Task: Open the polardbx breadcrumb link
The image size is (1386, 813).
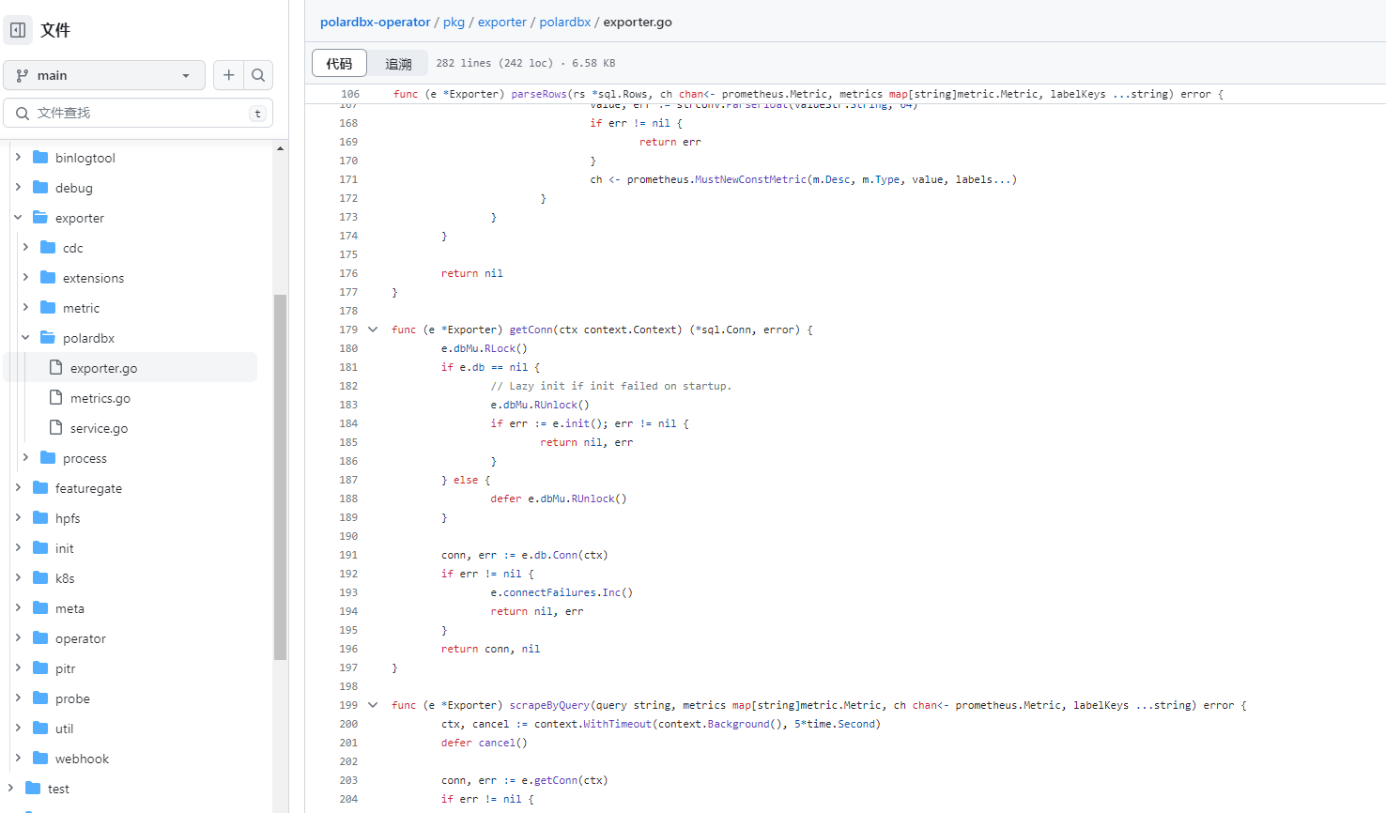Action: click(565, 22)
